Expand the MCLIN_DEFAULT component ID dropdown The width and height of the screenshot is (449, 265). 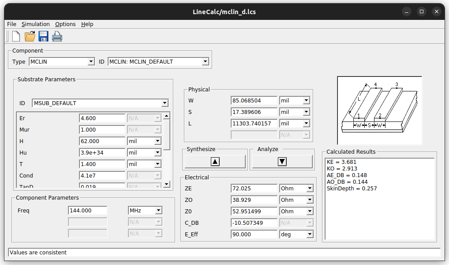pyautogui.click(x=205, y=61)
